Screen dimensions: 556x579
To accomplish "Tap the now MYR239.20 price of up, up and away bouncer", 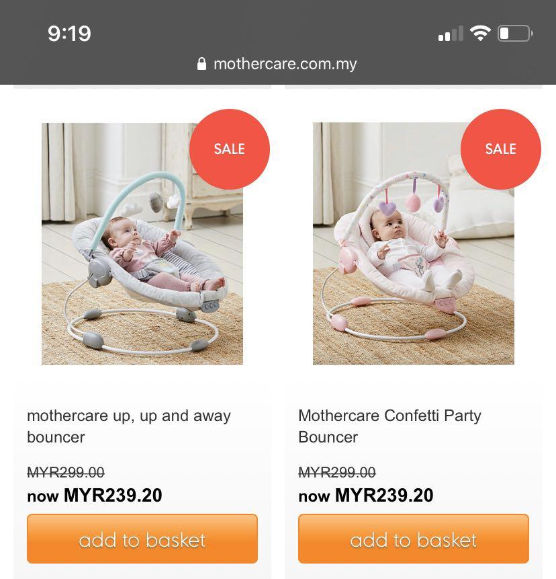I will (95, 496).
